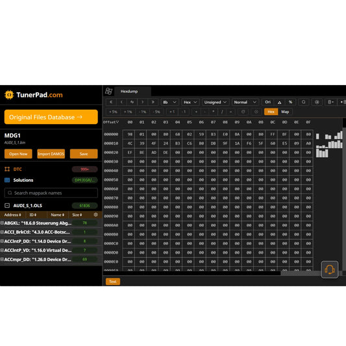Open the Hex number format dropdown
346x346 pixels.
coord(190,102)
